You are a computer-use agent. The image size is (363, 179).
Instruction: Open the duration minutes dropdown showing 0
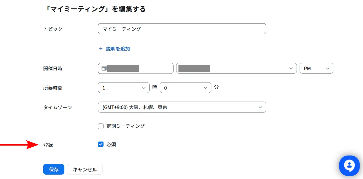185,88
